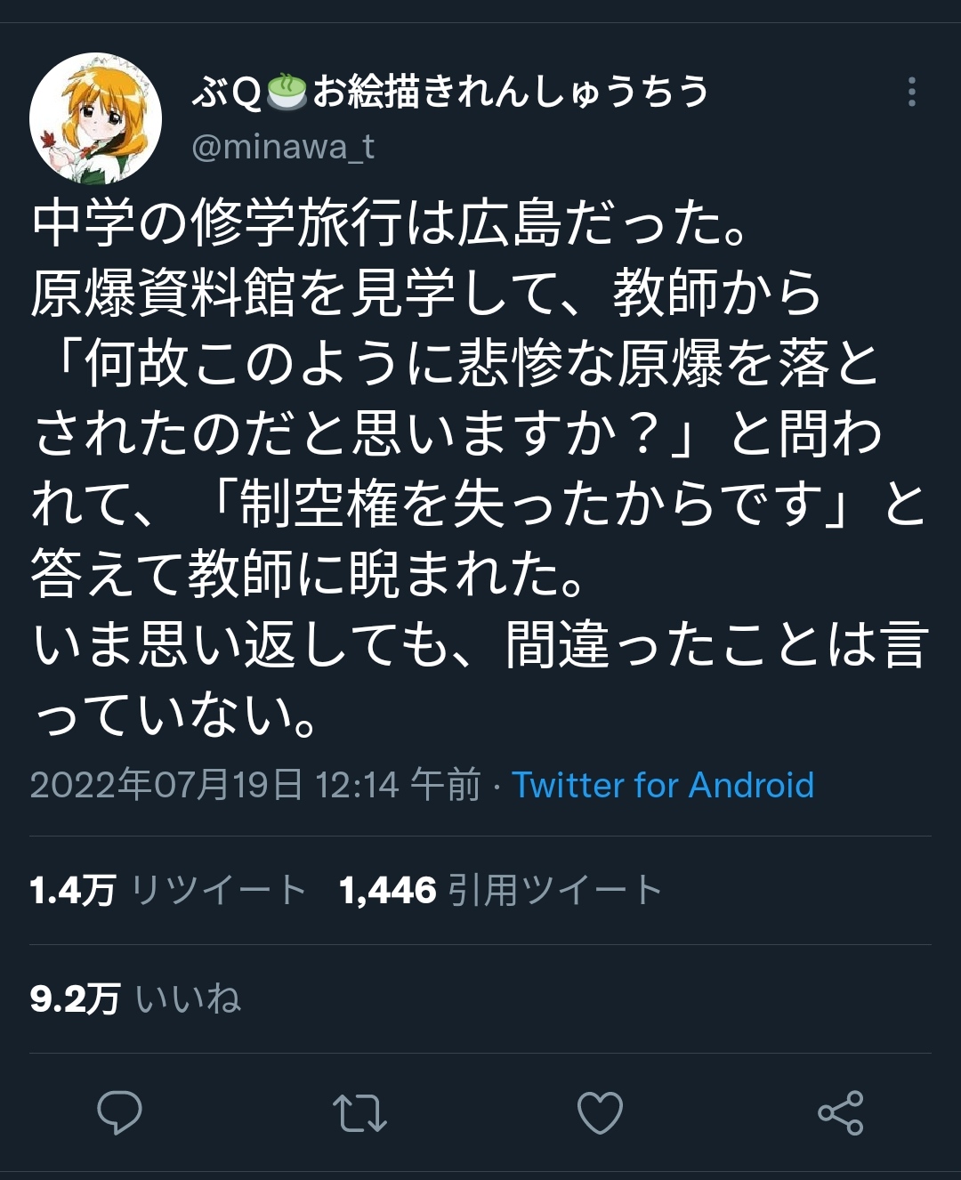Tap the 1.4万 retweet count number

(x=73, y=890)
